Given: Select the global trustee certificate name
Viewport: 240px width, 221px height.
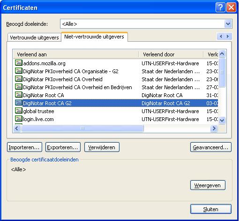Looking at the screenshot, I should tap(38, 111).
